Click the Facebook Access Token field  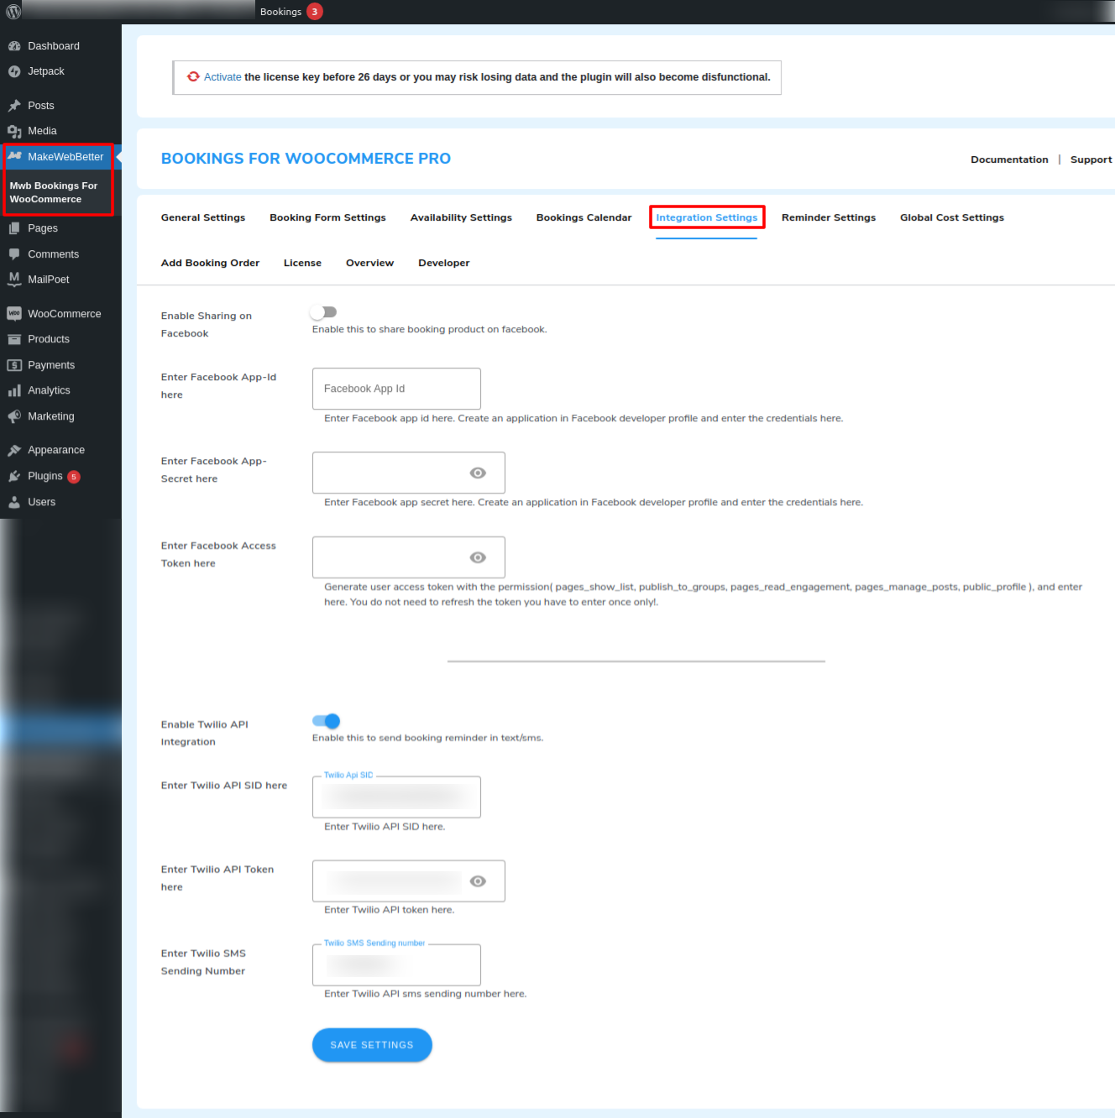coord(409,557)
